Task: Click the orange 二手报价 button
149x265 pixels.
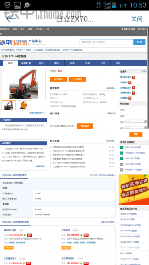Action: 77,79
